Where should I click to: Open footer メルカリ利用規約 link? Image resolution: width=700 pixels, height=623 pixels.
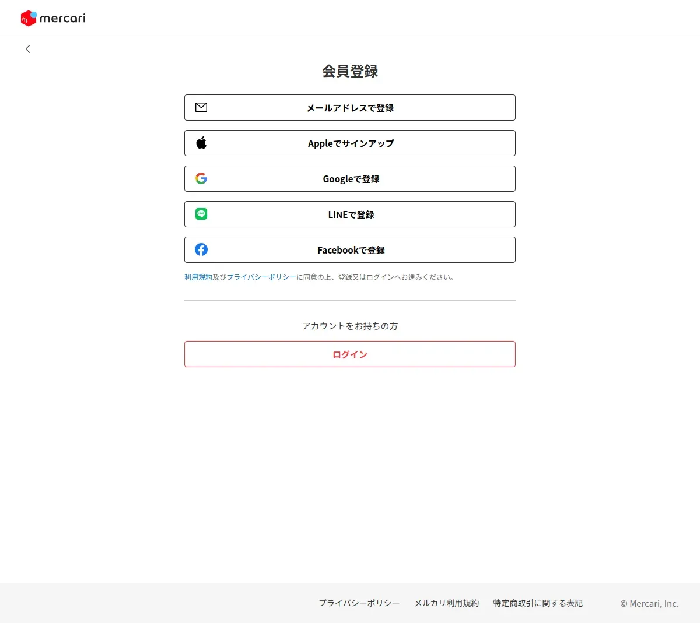tap(447, 603)
